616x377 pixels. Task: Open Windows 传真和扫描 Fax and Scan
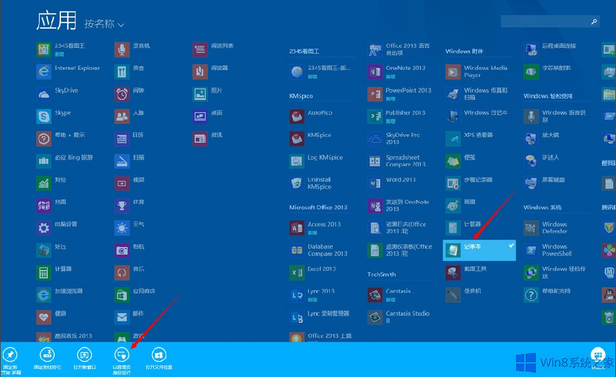[477, 94]
